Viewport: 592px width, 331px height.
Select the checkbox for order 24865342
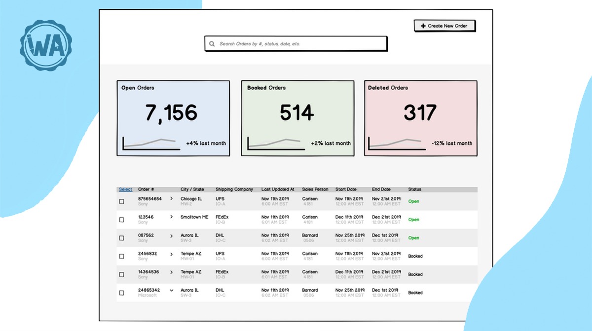121,292
